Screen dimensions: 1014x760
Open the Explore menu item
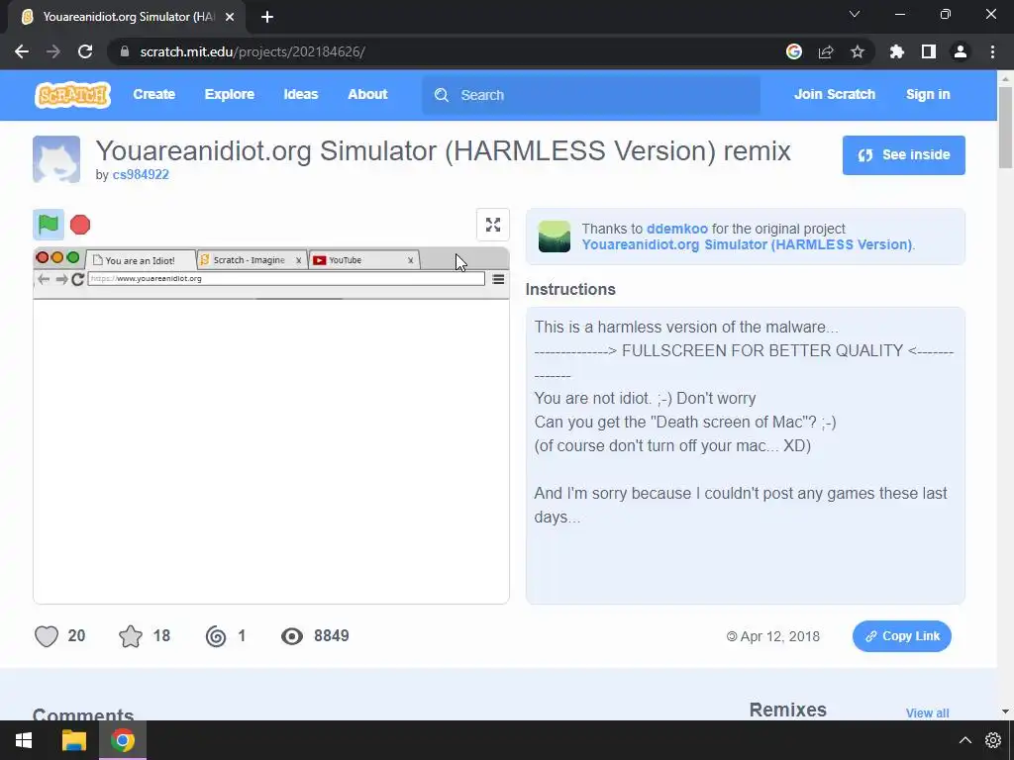click(230, 94)
